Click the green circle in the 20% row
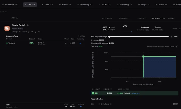Viewport: 181px width, 109px height. tap(93, 93)
